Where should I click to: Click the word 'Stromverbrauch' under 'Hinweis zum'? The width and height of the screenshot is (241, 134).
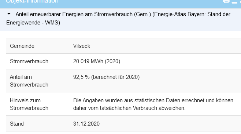click(29, 108)
